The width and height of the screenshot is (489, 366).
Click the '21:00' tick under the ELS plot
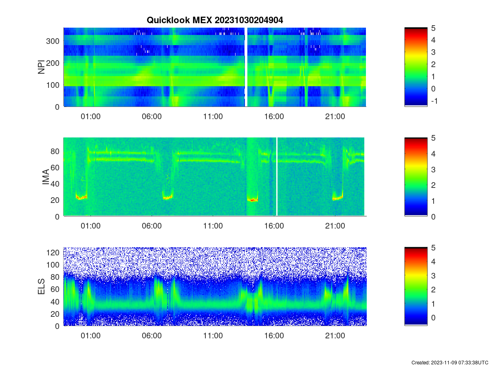click(335, 336)
